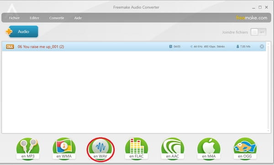Select the en M4A apple icon

click(x=209, y=149)
